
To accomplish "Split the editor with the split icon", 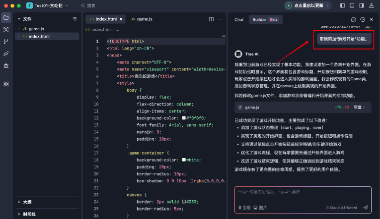I will (x=212, y=19).
